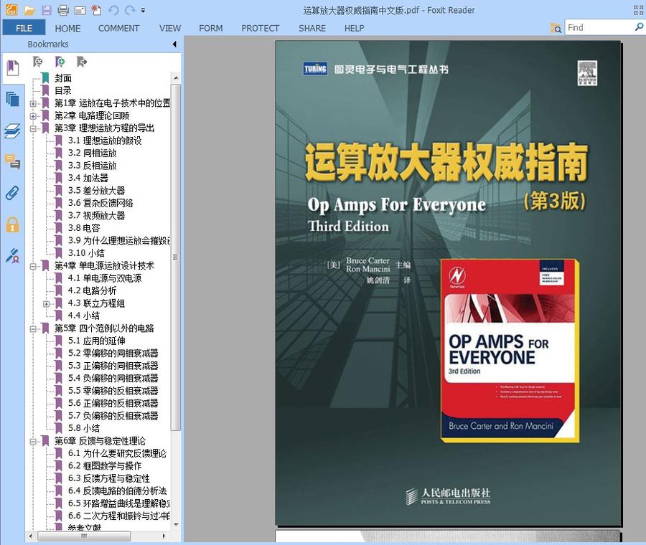This screenshot has width=646, height=545.
Task: Save the PDF document
Action: click(46, 11)
